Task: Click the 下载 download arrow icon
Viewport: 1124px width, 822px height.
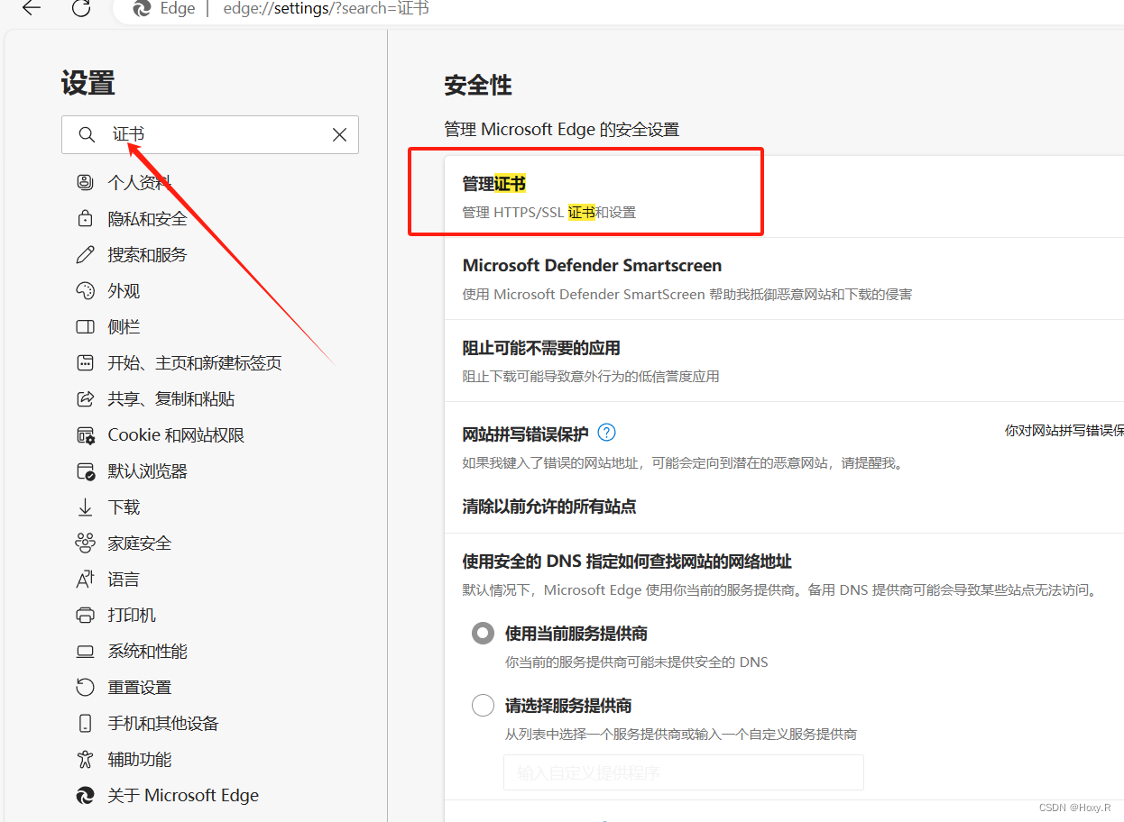Action: point(86,507)
